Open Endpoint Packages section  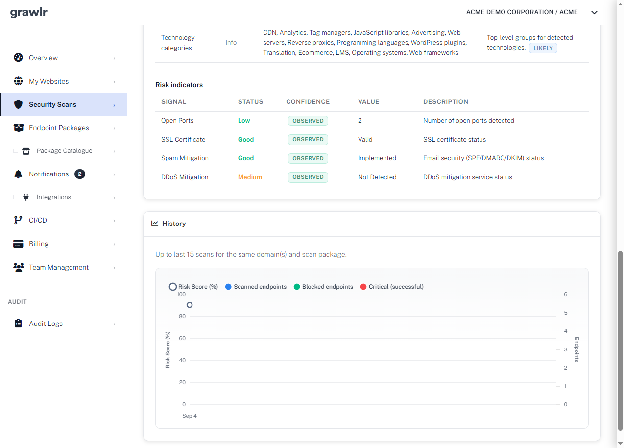64,128
